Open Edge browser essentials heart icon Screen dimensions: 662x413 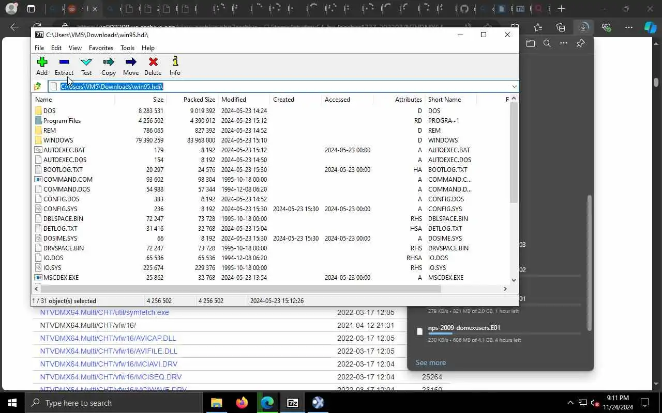[x=606, y=27]
